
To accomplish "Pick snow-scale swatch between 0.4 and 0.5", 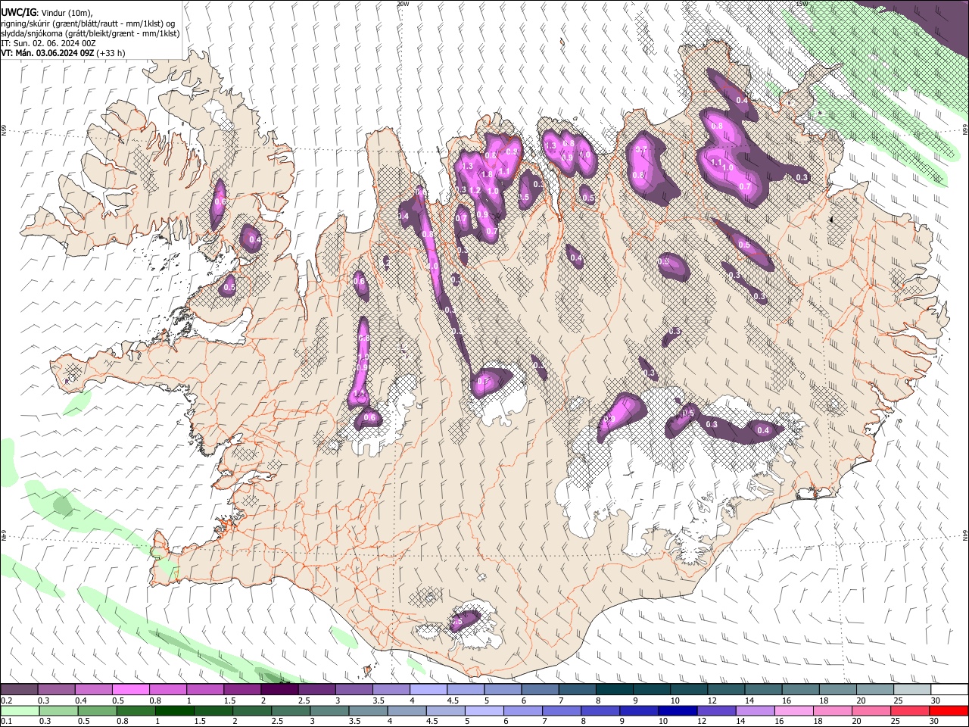I will click(x=93, y=690).
